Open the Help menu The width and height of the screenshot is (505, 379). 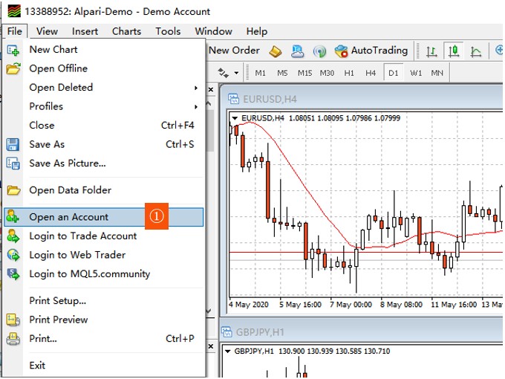point(257,31)
